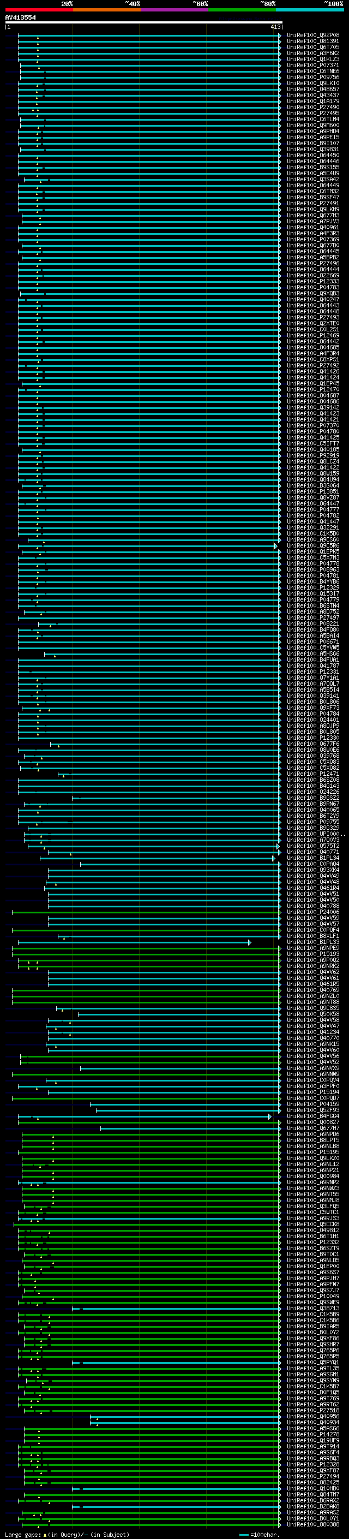Select the UniRef100_P24006 label
This screenshot has height=1539, width=349.
(312, 912)
